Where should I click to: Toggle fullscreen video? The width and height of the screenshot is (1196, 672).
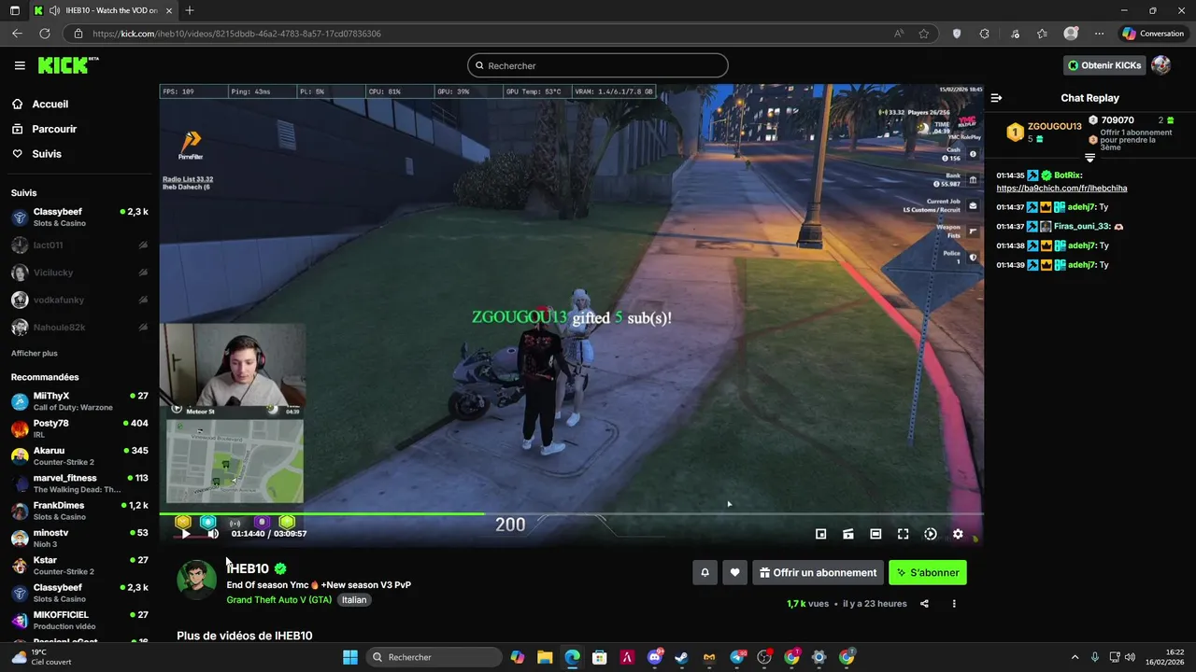pos(903,534)
